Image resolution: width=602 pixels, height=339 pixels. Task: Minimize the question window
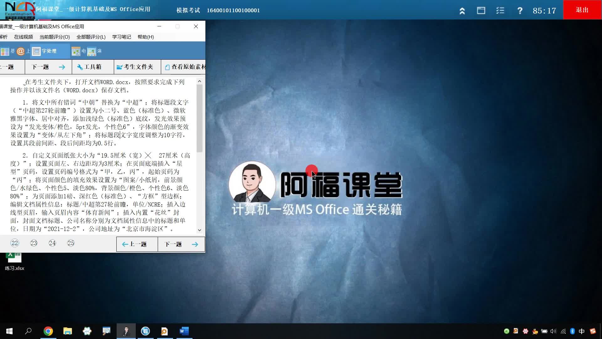pyautogui.click(x=159, y=26)
